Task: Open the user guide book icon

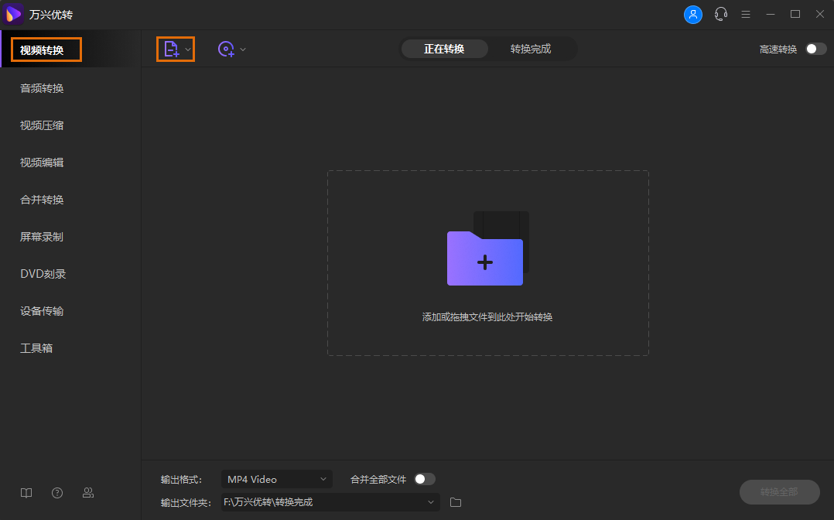Action: pos(26,493)
